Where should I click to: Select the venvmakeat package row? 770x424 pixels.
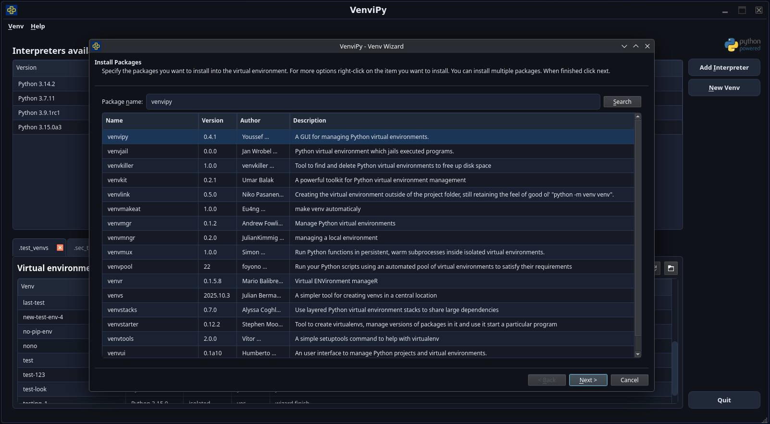point(368,209)
